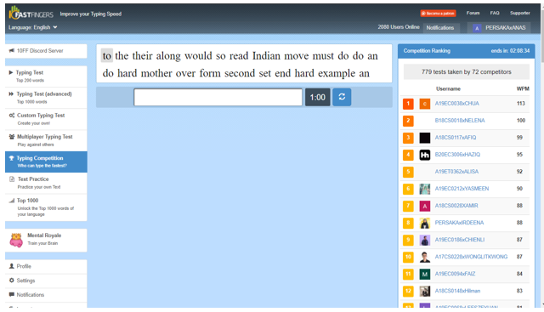Click the reload test refresh icon

(x=342, y=97)
